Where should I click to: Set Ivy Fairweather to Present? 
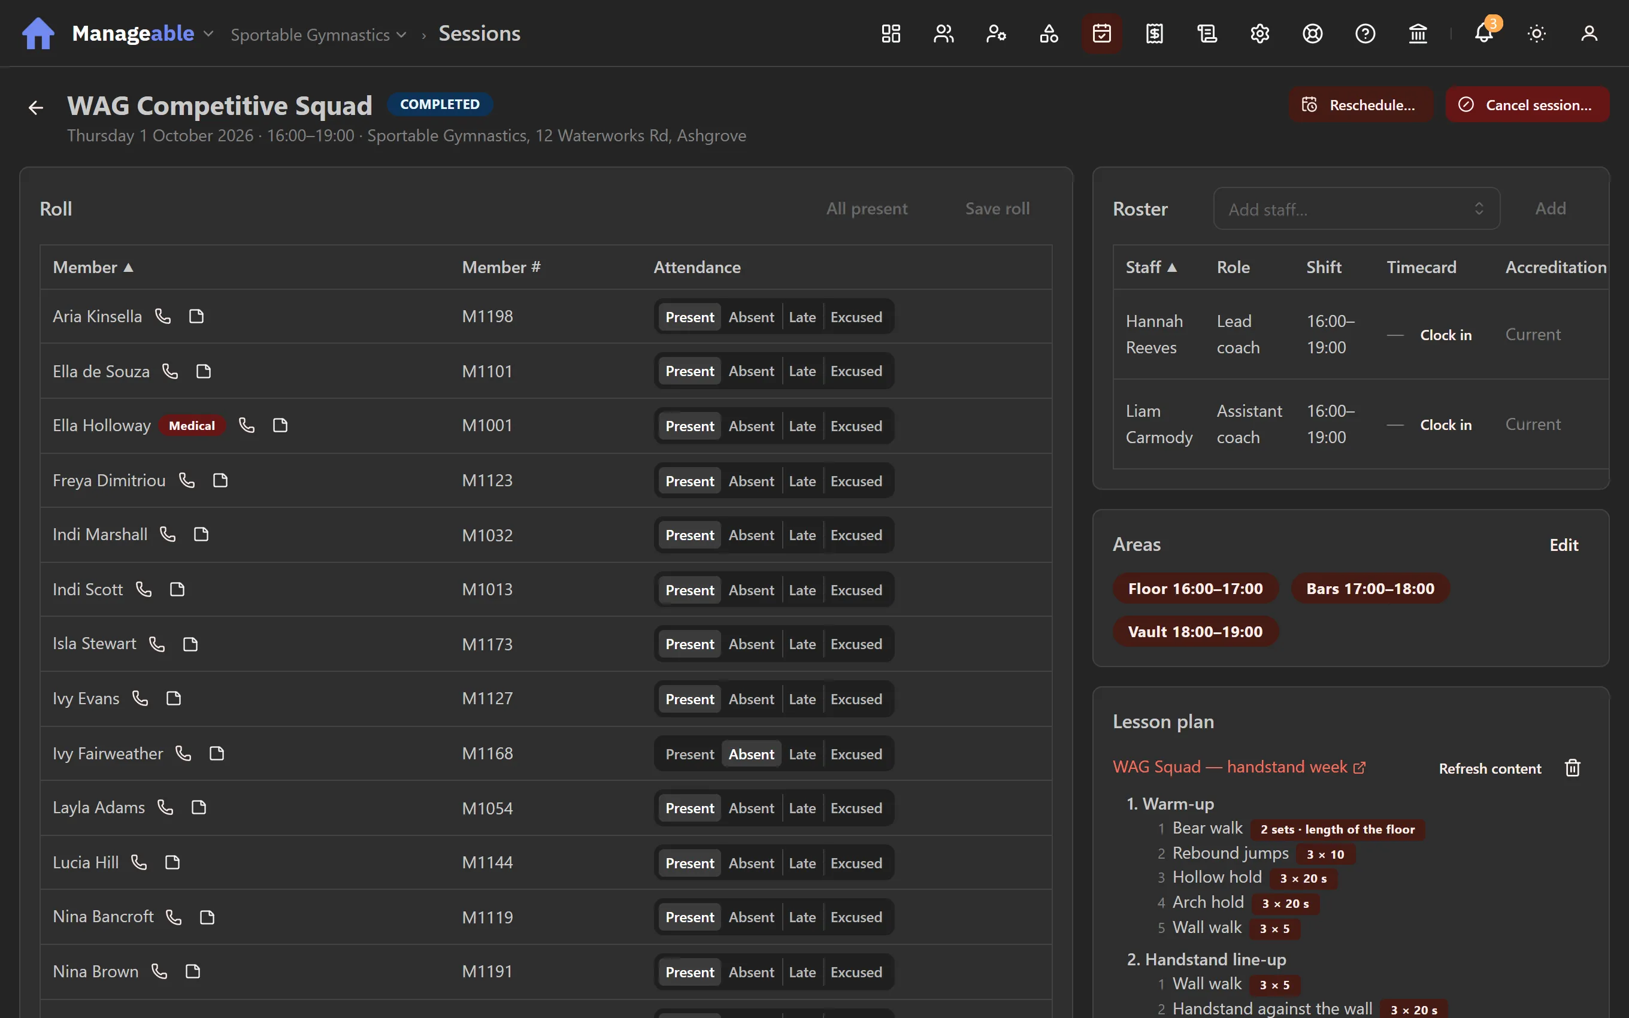(689, 754)
